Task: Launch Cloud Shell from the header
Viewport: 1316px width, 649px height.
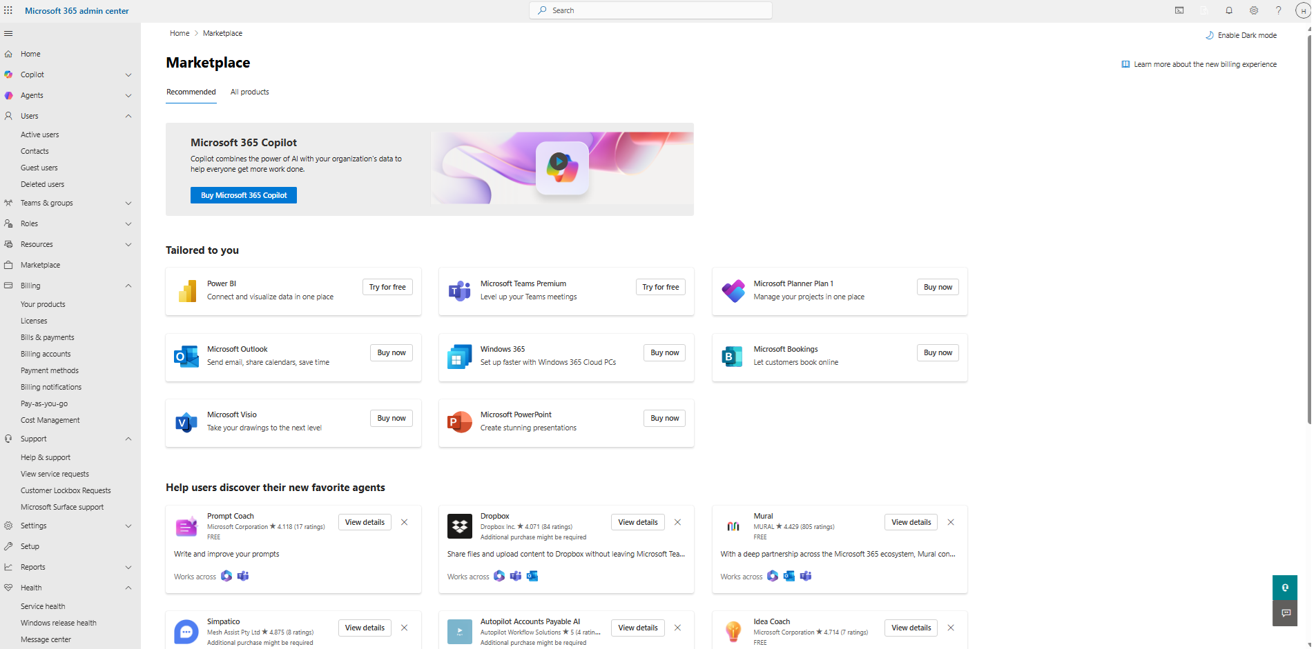Action: (x=1179, y=10)
